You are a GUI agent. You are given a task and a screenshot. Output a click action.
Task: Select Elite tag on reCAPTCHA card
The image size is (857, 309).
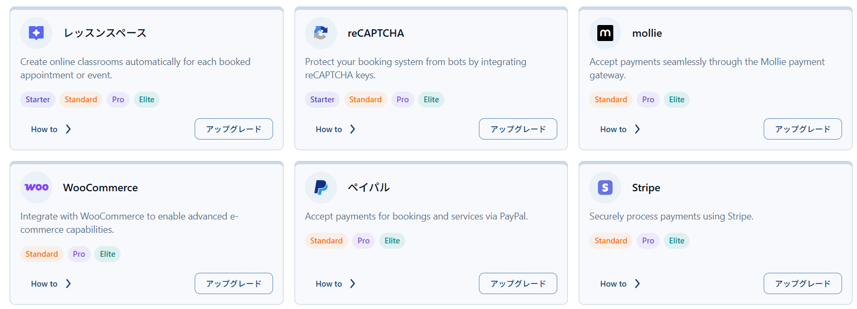click(431, 100)
